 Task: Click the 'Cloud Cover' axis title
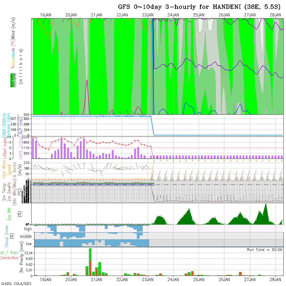click(x=7, y=236)
